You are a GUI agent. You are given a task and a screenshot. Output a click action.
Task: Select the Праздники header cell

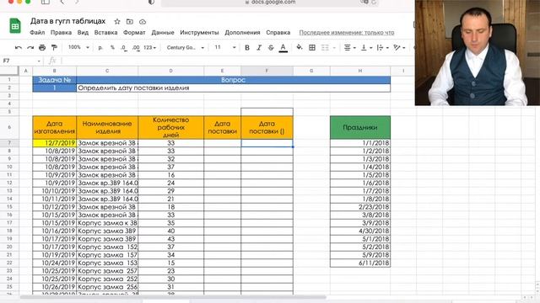pos(360,127)
